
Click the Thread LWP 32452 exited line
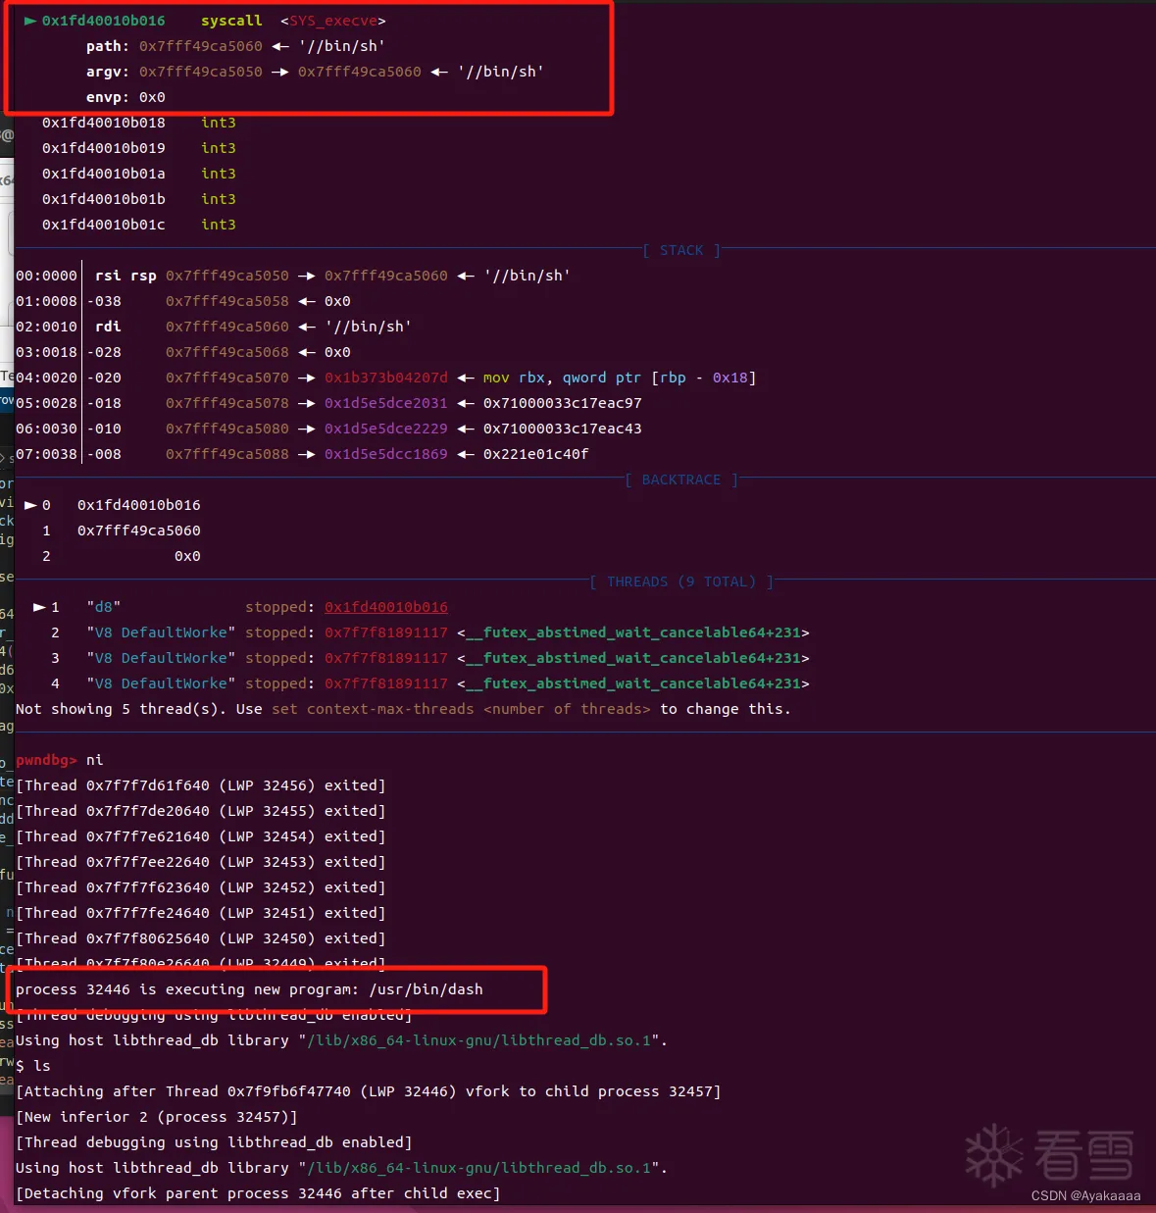[x=201, y=887]
